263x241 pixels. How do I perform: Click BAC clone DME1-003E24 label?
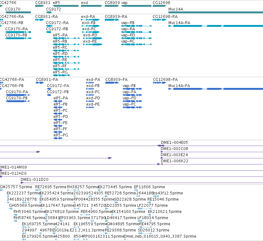tap(174, 155)
